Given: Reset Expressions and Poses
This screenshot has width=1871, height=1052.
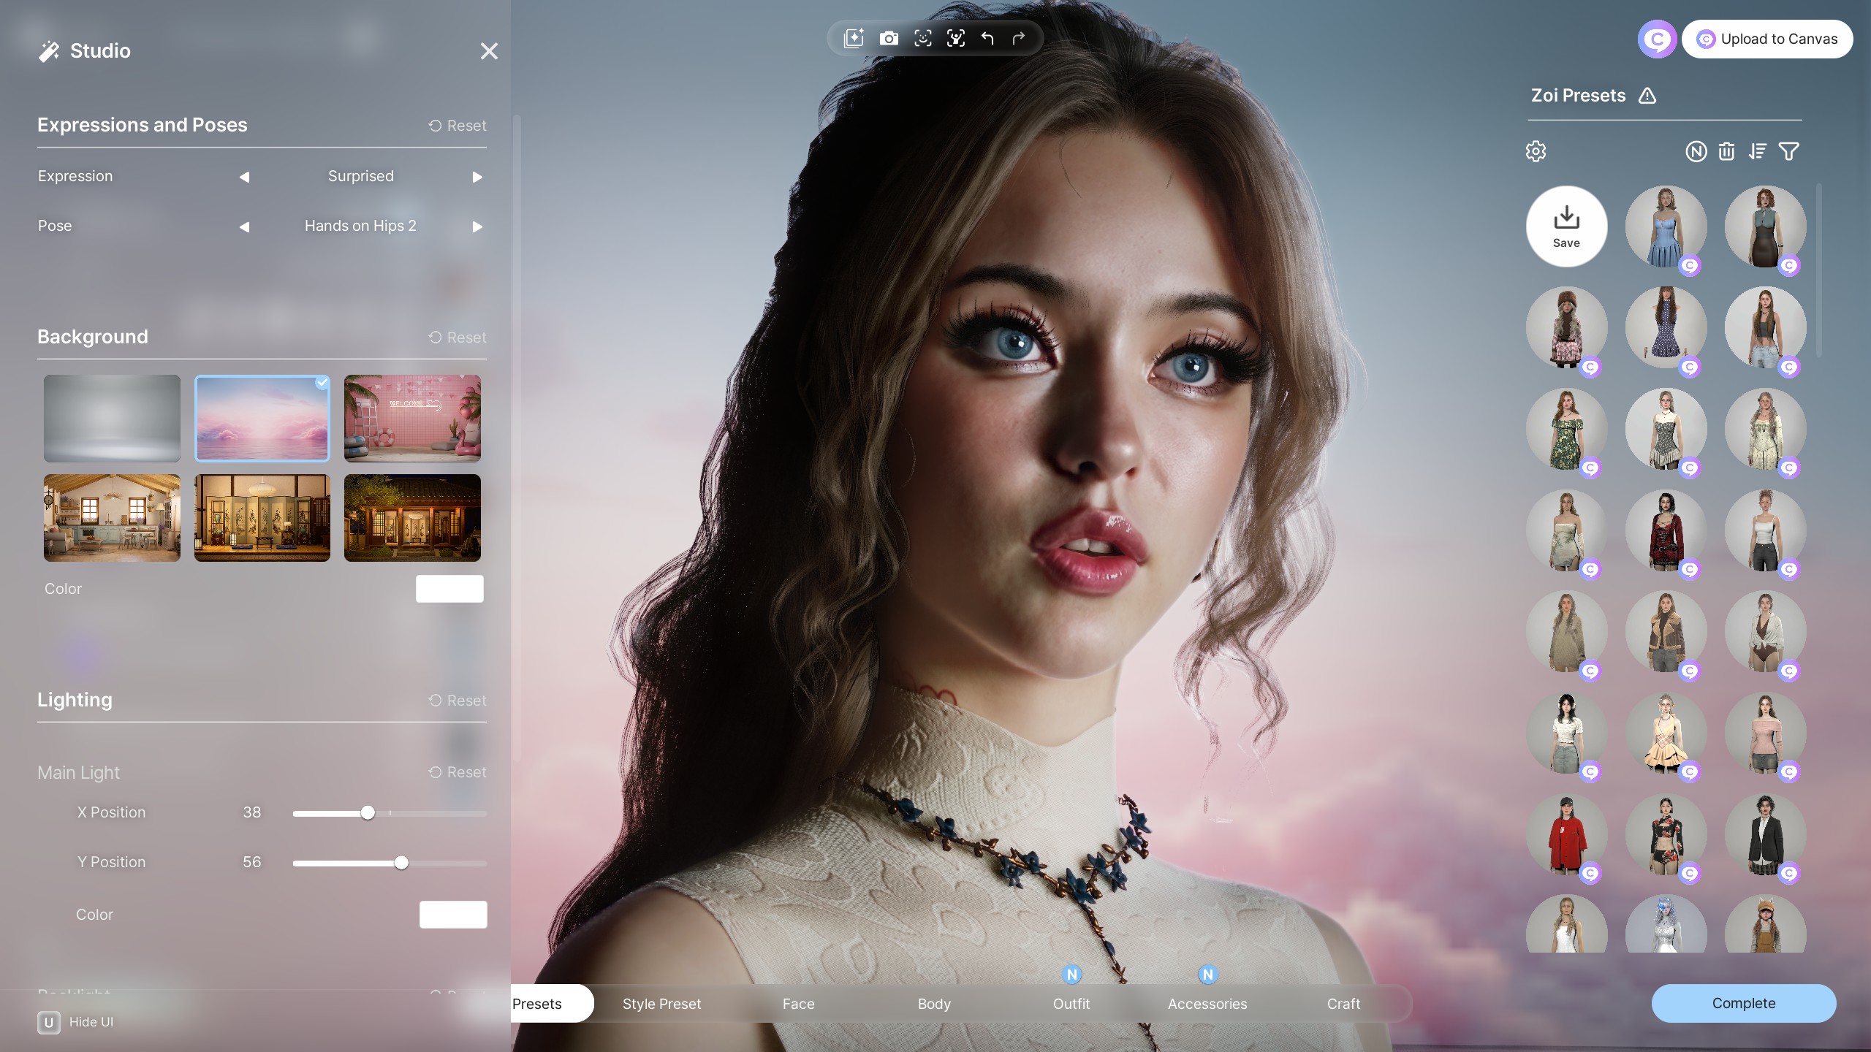Looking at the screenshot, I should click(x=458, y=126).
